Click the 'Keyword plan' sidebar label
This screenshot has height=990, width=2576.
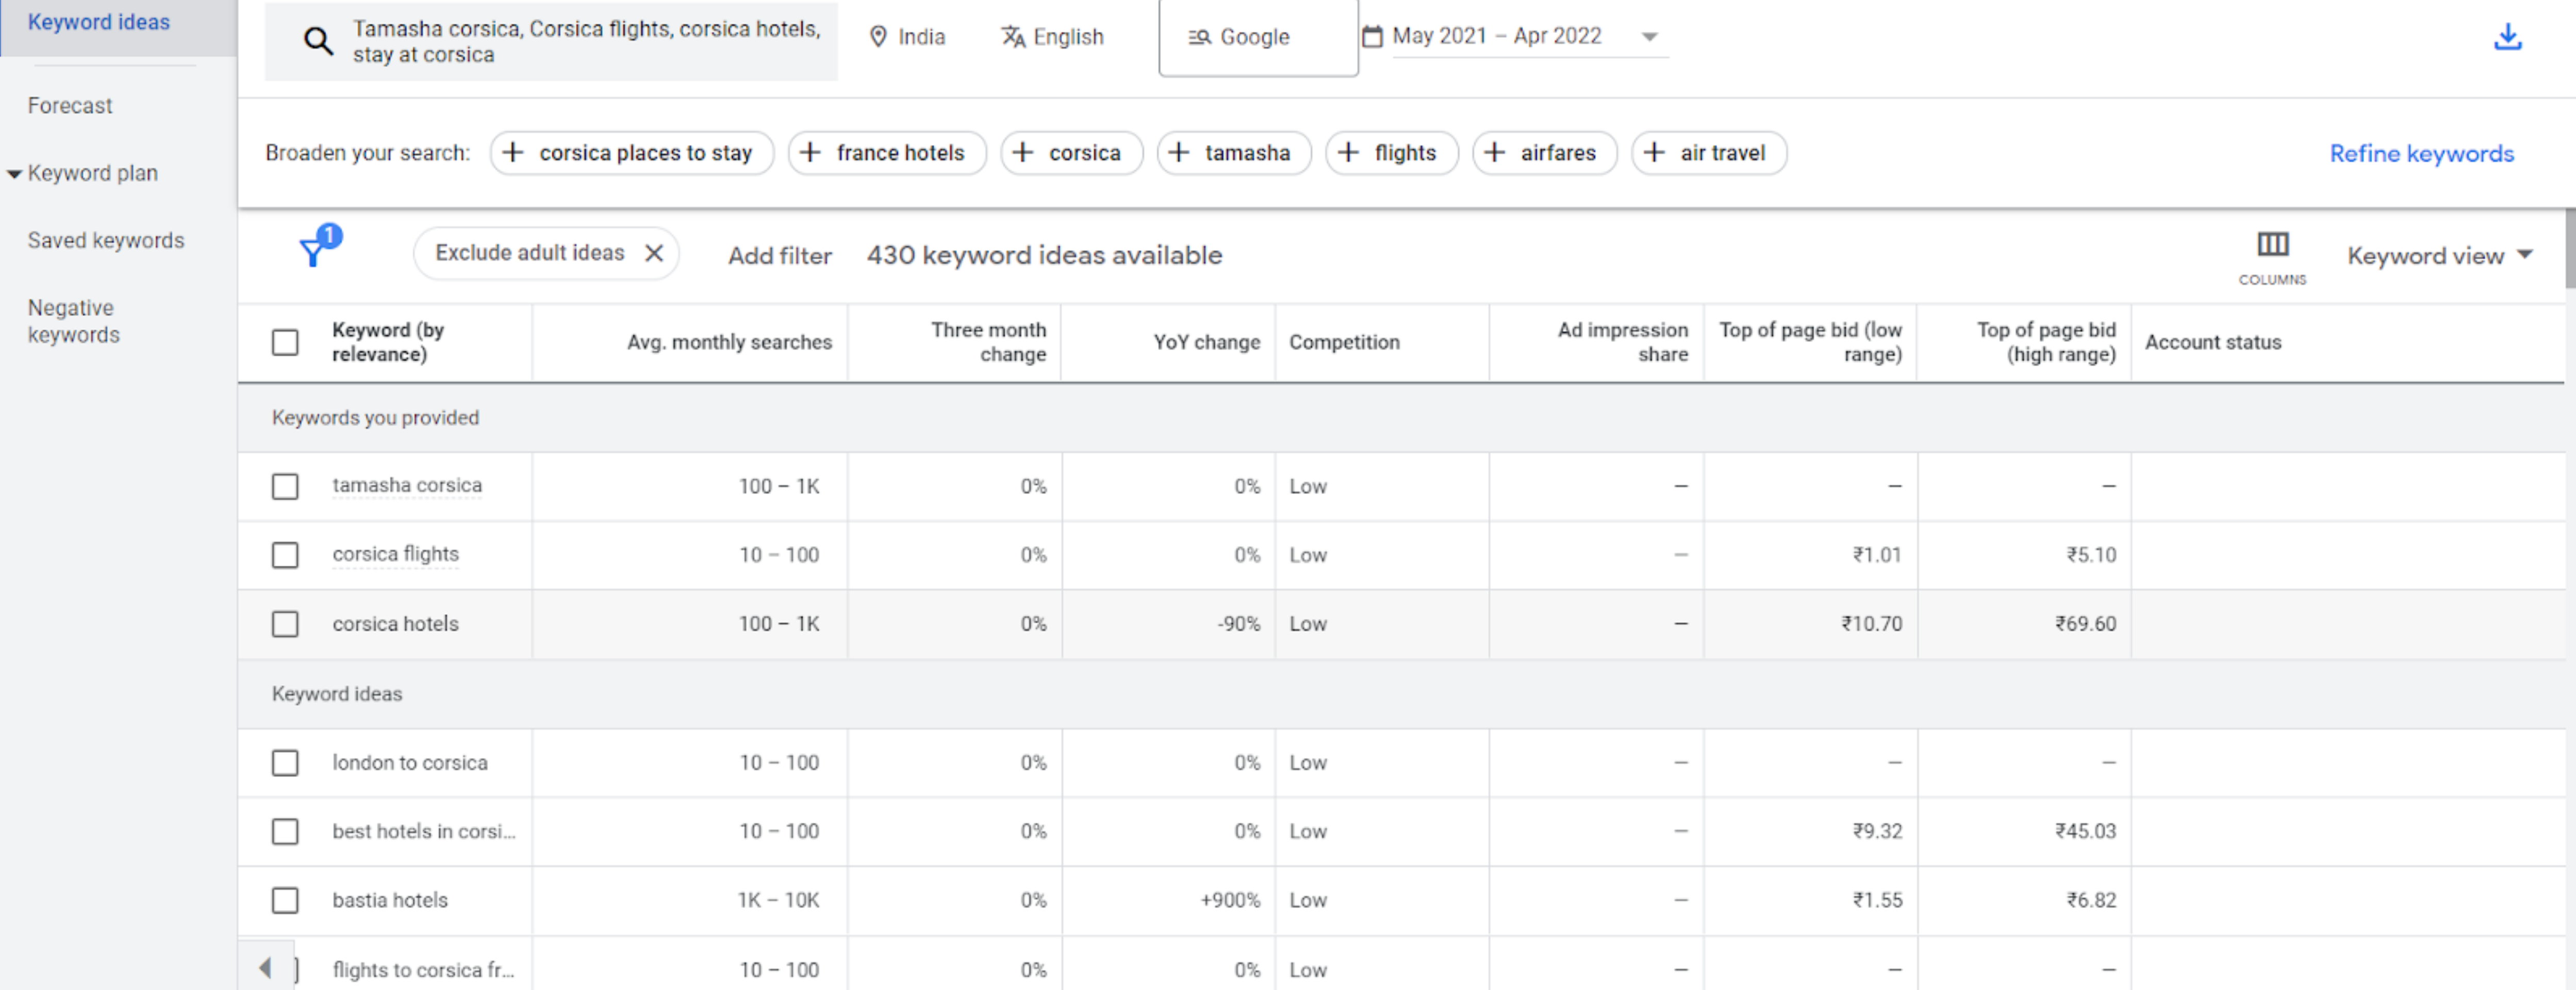coord(93,174)
